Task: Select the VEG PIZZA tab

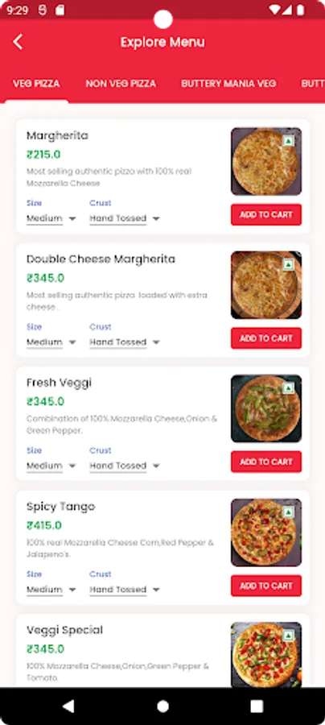Action: point(36,84)
